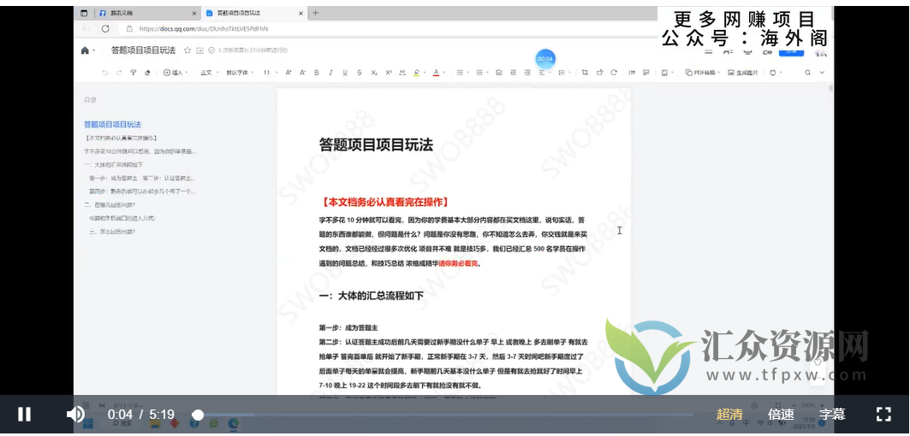The width and height of the screenshot is (910, 436).
Task: Click the Windows Start button in taskbar
Action: [88, 424]
